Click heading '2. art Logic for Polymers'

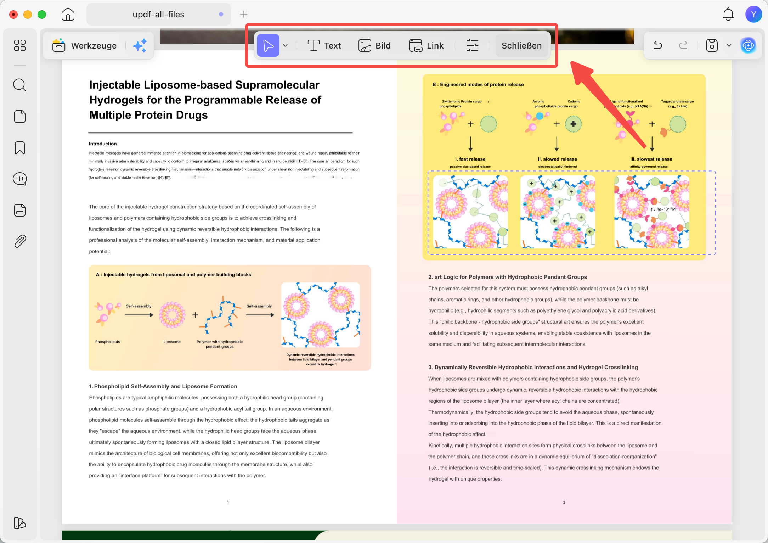tap(508, 277)
